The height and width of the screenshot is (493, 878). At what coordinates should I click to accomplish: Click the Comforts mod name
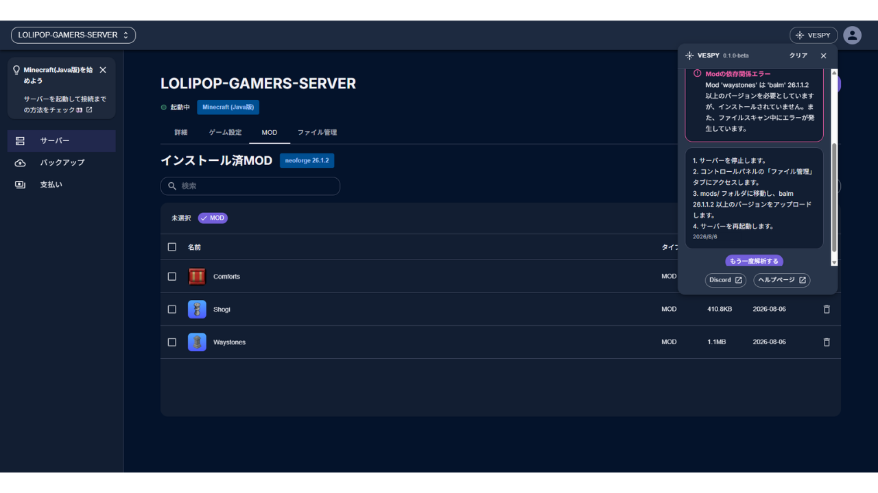226,277
